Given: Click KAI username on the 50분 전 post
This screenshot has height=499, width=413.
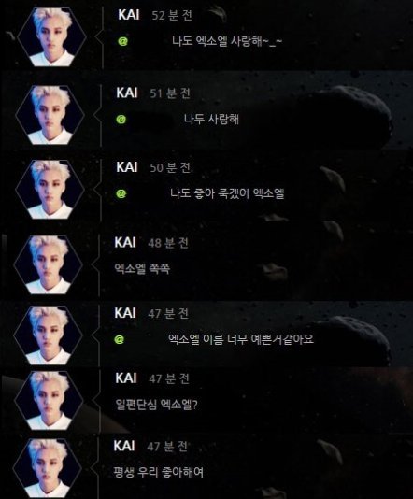Looking at the screenshot, I should (127, 167).
